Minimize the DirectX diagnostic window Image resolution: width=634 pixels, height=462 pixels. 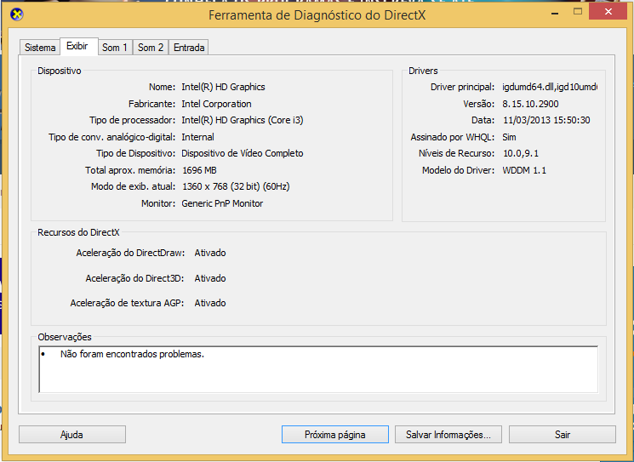pyautogui.click(x=555, y=12)
